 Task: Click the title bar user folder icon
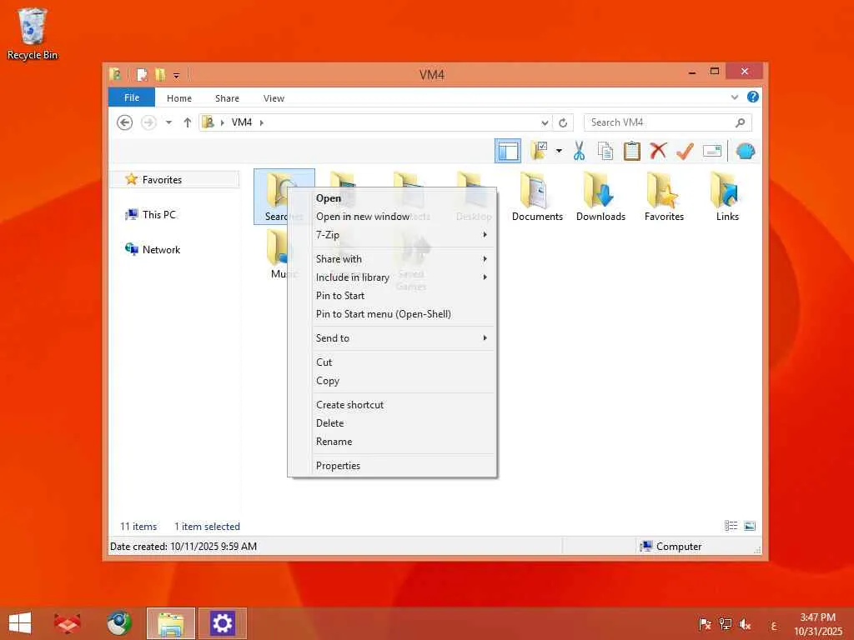115,74
